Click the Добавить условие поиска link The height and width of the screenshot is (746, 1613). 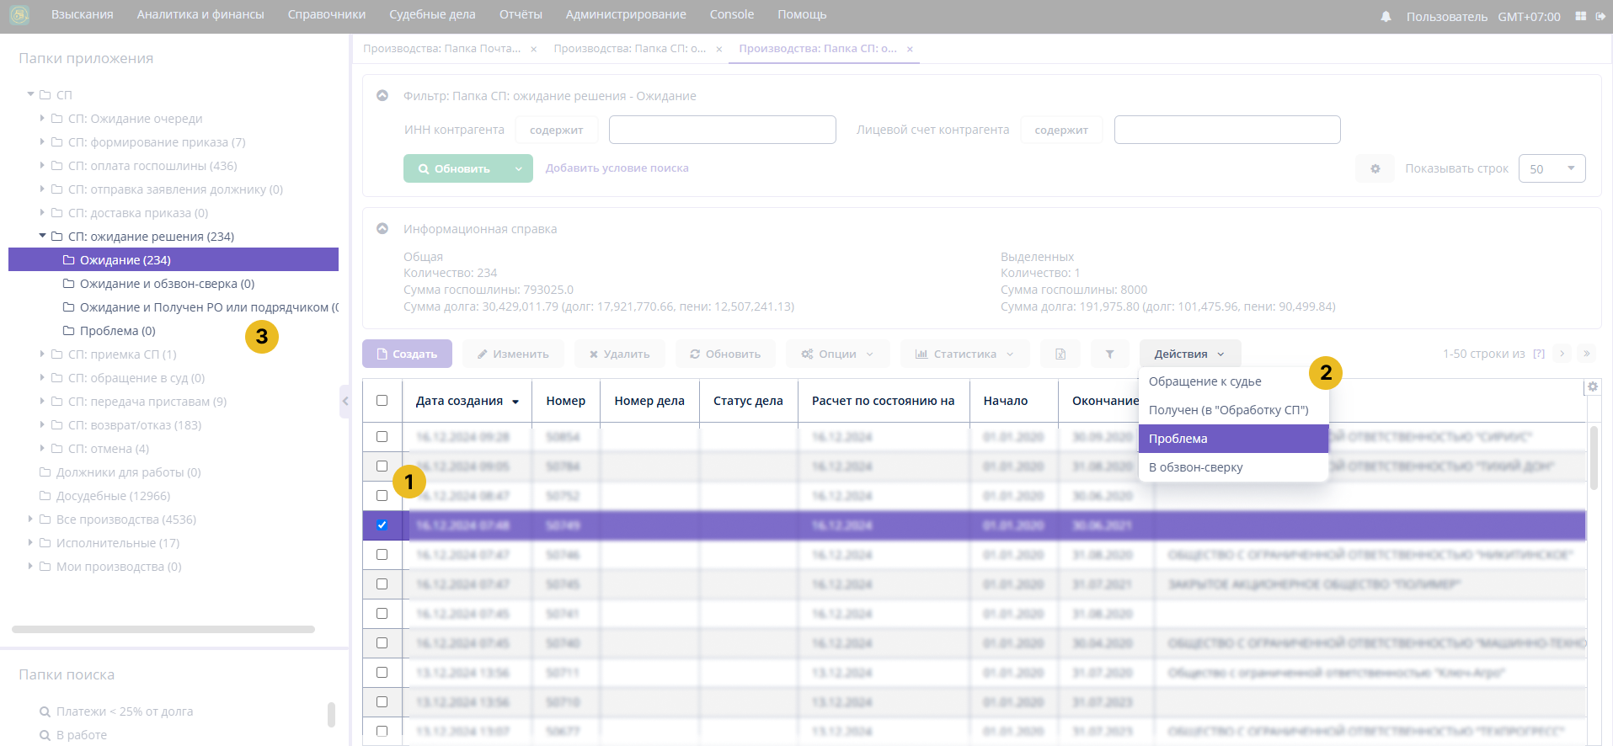[x=617, y=168]
